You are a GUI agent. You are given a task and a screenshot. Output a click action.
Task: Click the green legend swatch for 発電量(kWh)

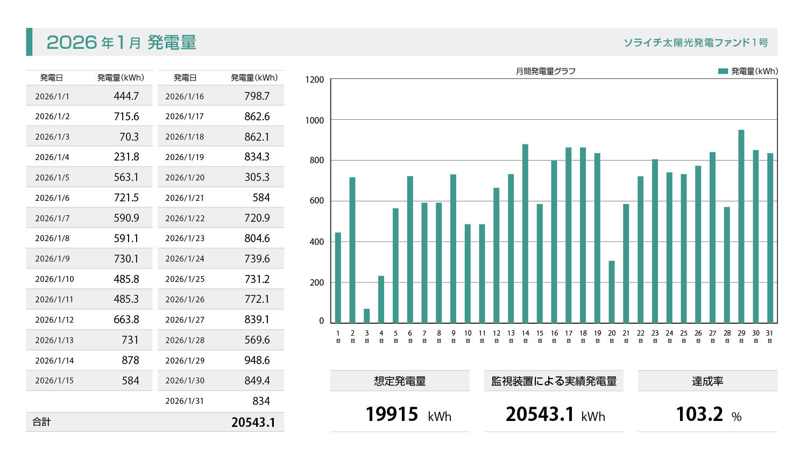pyautogui.click(x=723, y=71)
